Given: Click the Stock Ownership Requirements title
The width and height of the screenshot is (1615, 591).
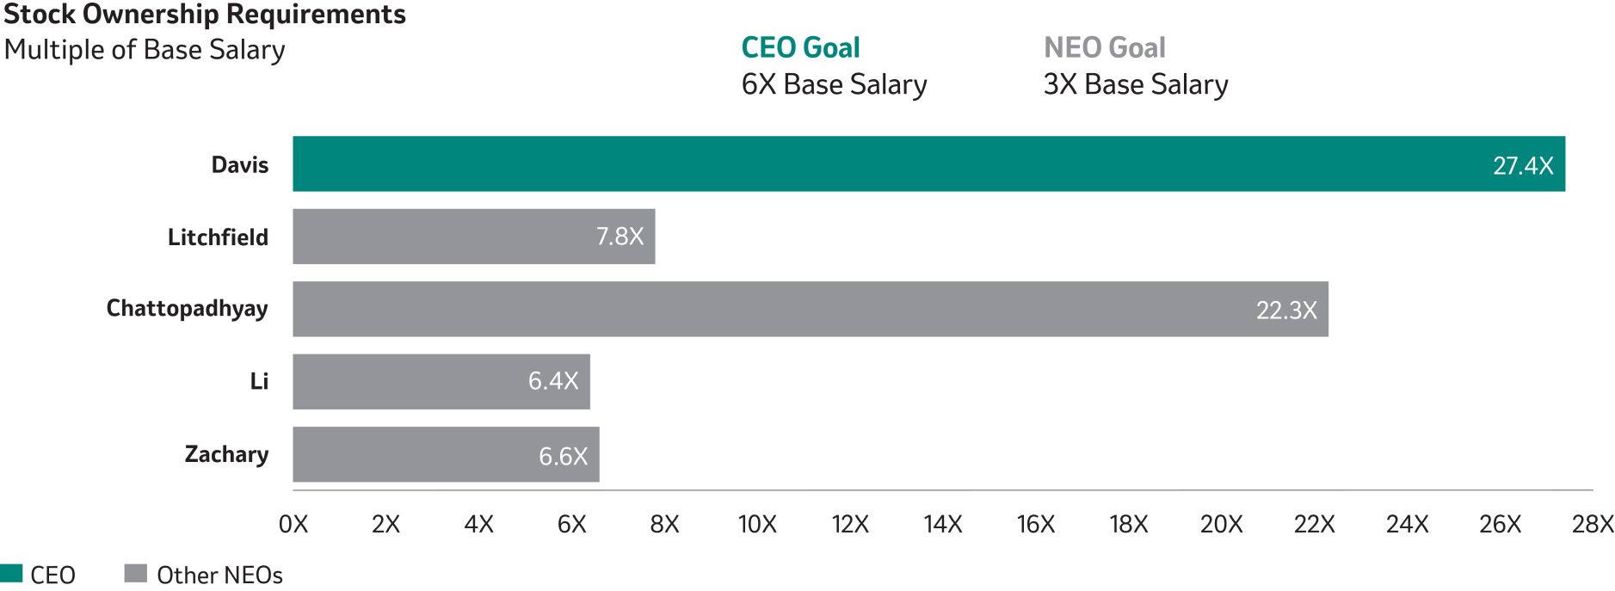Looking at the screenshot, I should coord(205,14).
